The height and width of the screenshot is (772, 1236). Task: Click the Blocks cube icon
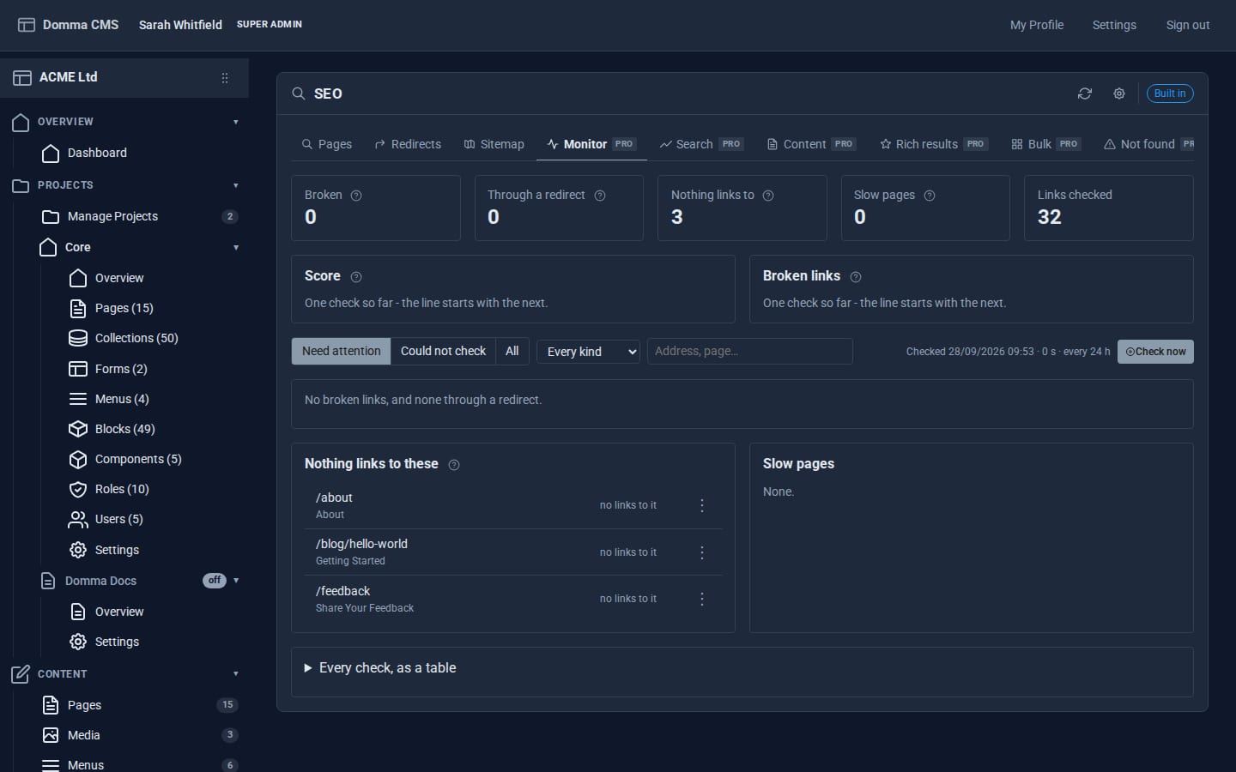click(78, 429)
